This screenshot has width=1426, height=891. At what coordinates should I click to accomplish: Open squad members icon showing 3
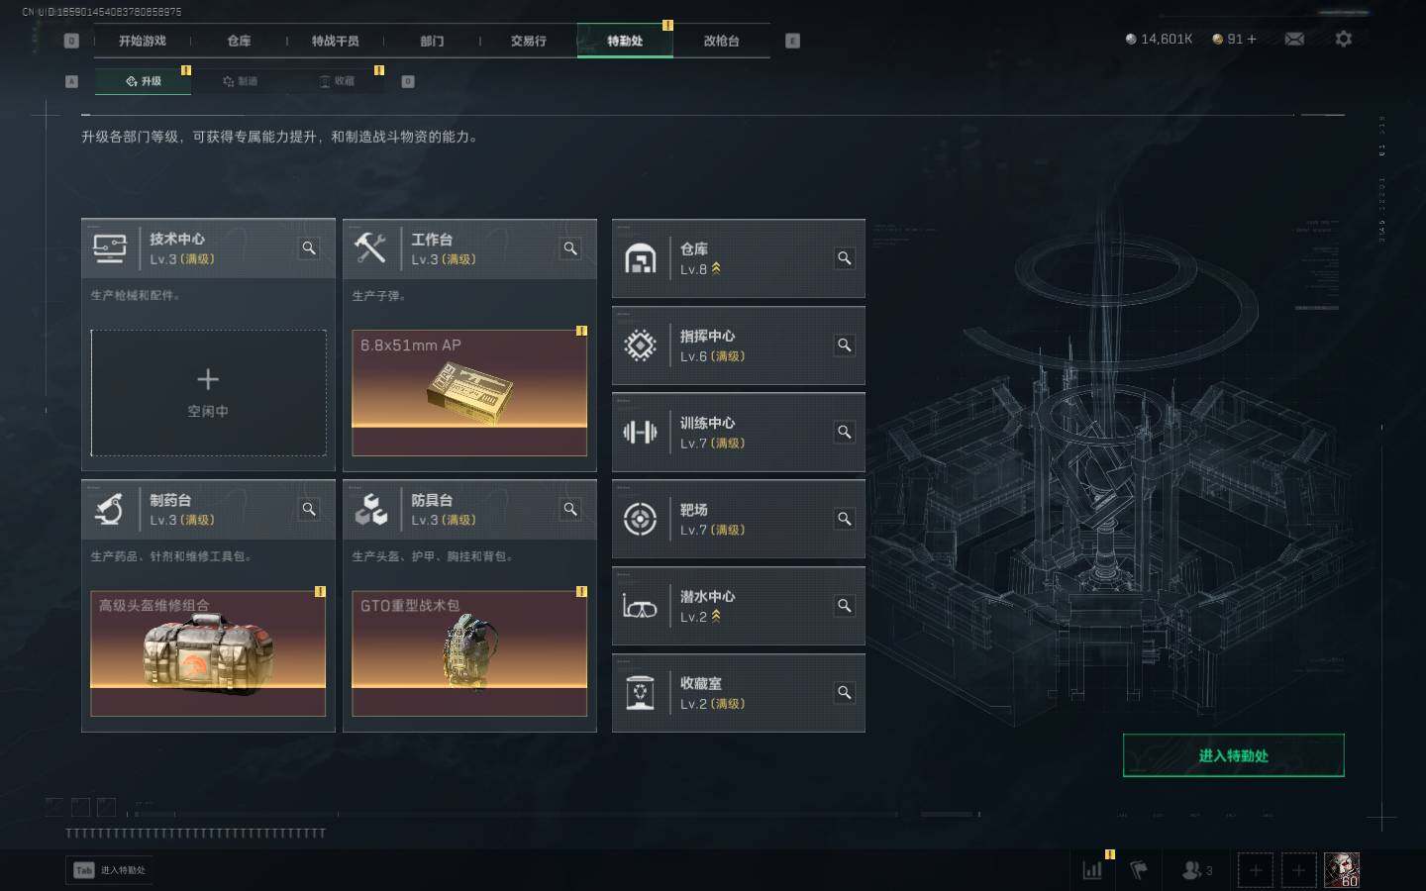[x=1197, y=870]
